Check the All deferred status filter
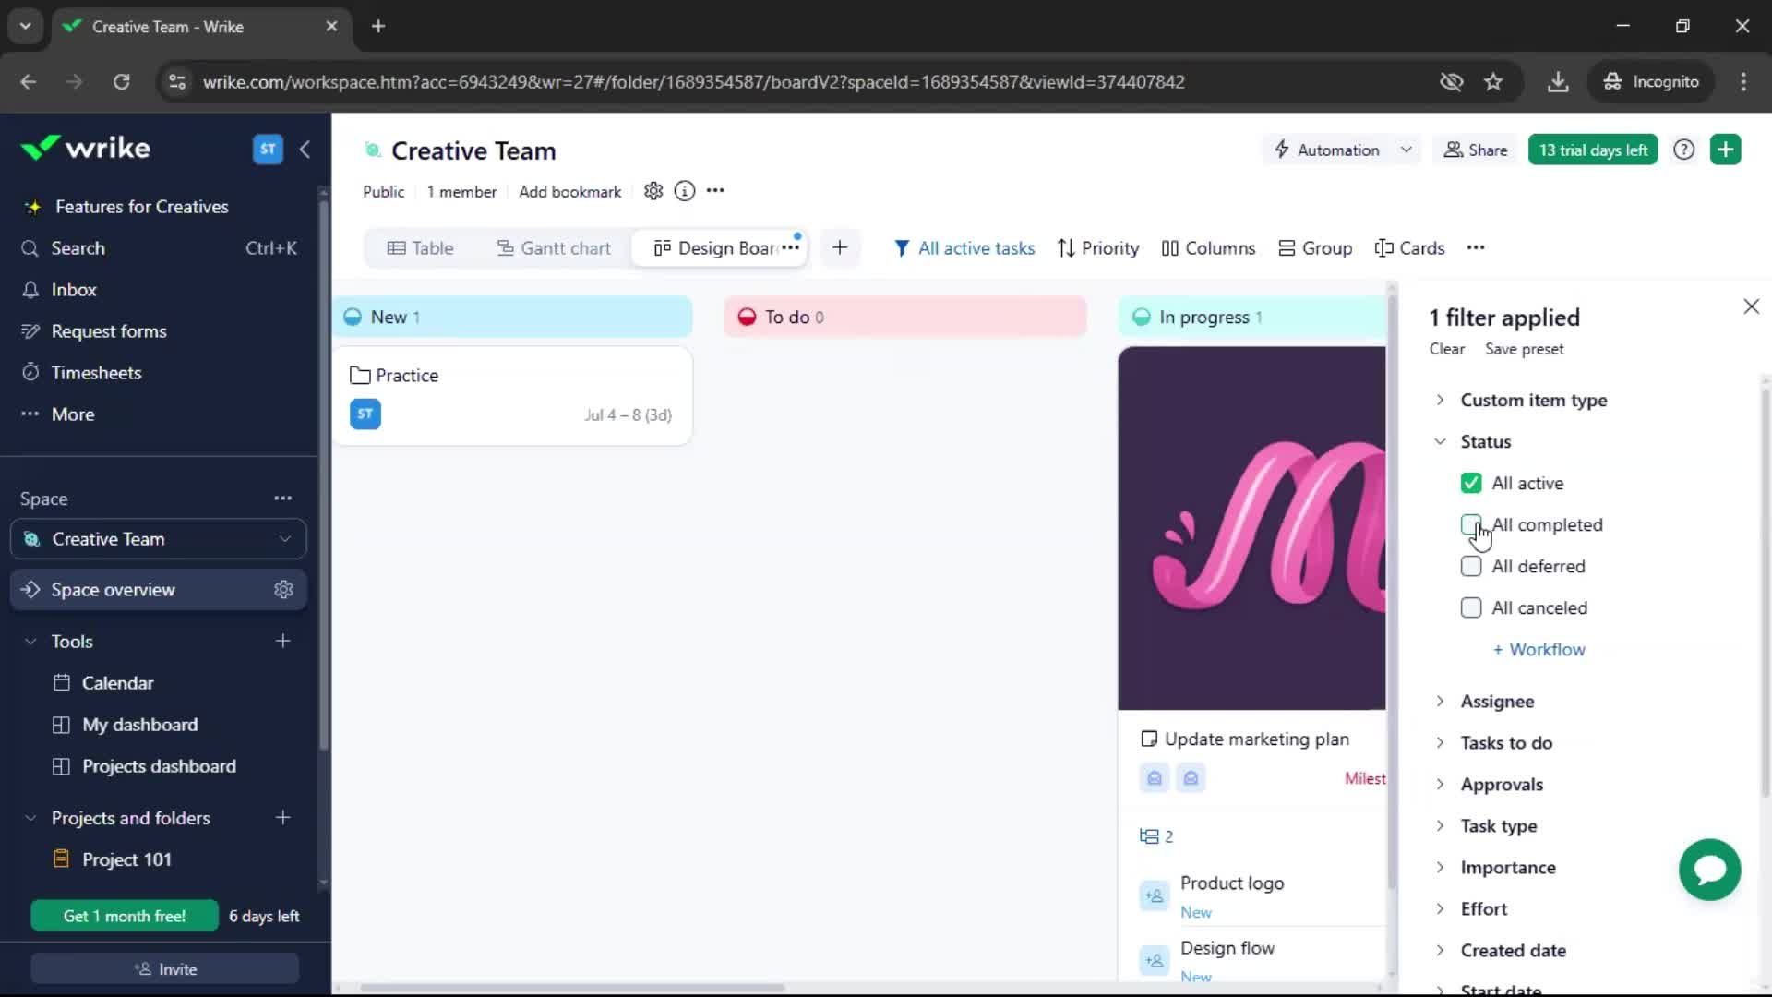Screen dimensions: 1772x997 click(1471, 566)
